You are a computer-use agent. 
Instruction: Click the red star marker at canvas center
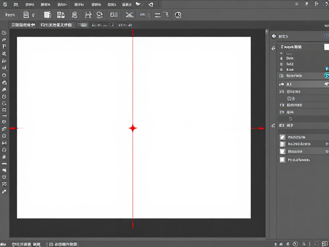(133, 128)
